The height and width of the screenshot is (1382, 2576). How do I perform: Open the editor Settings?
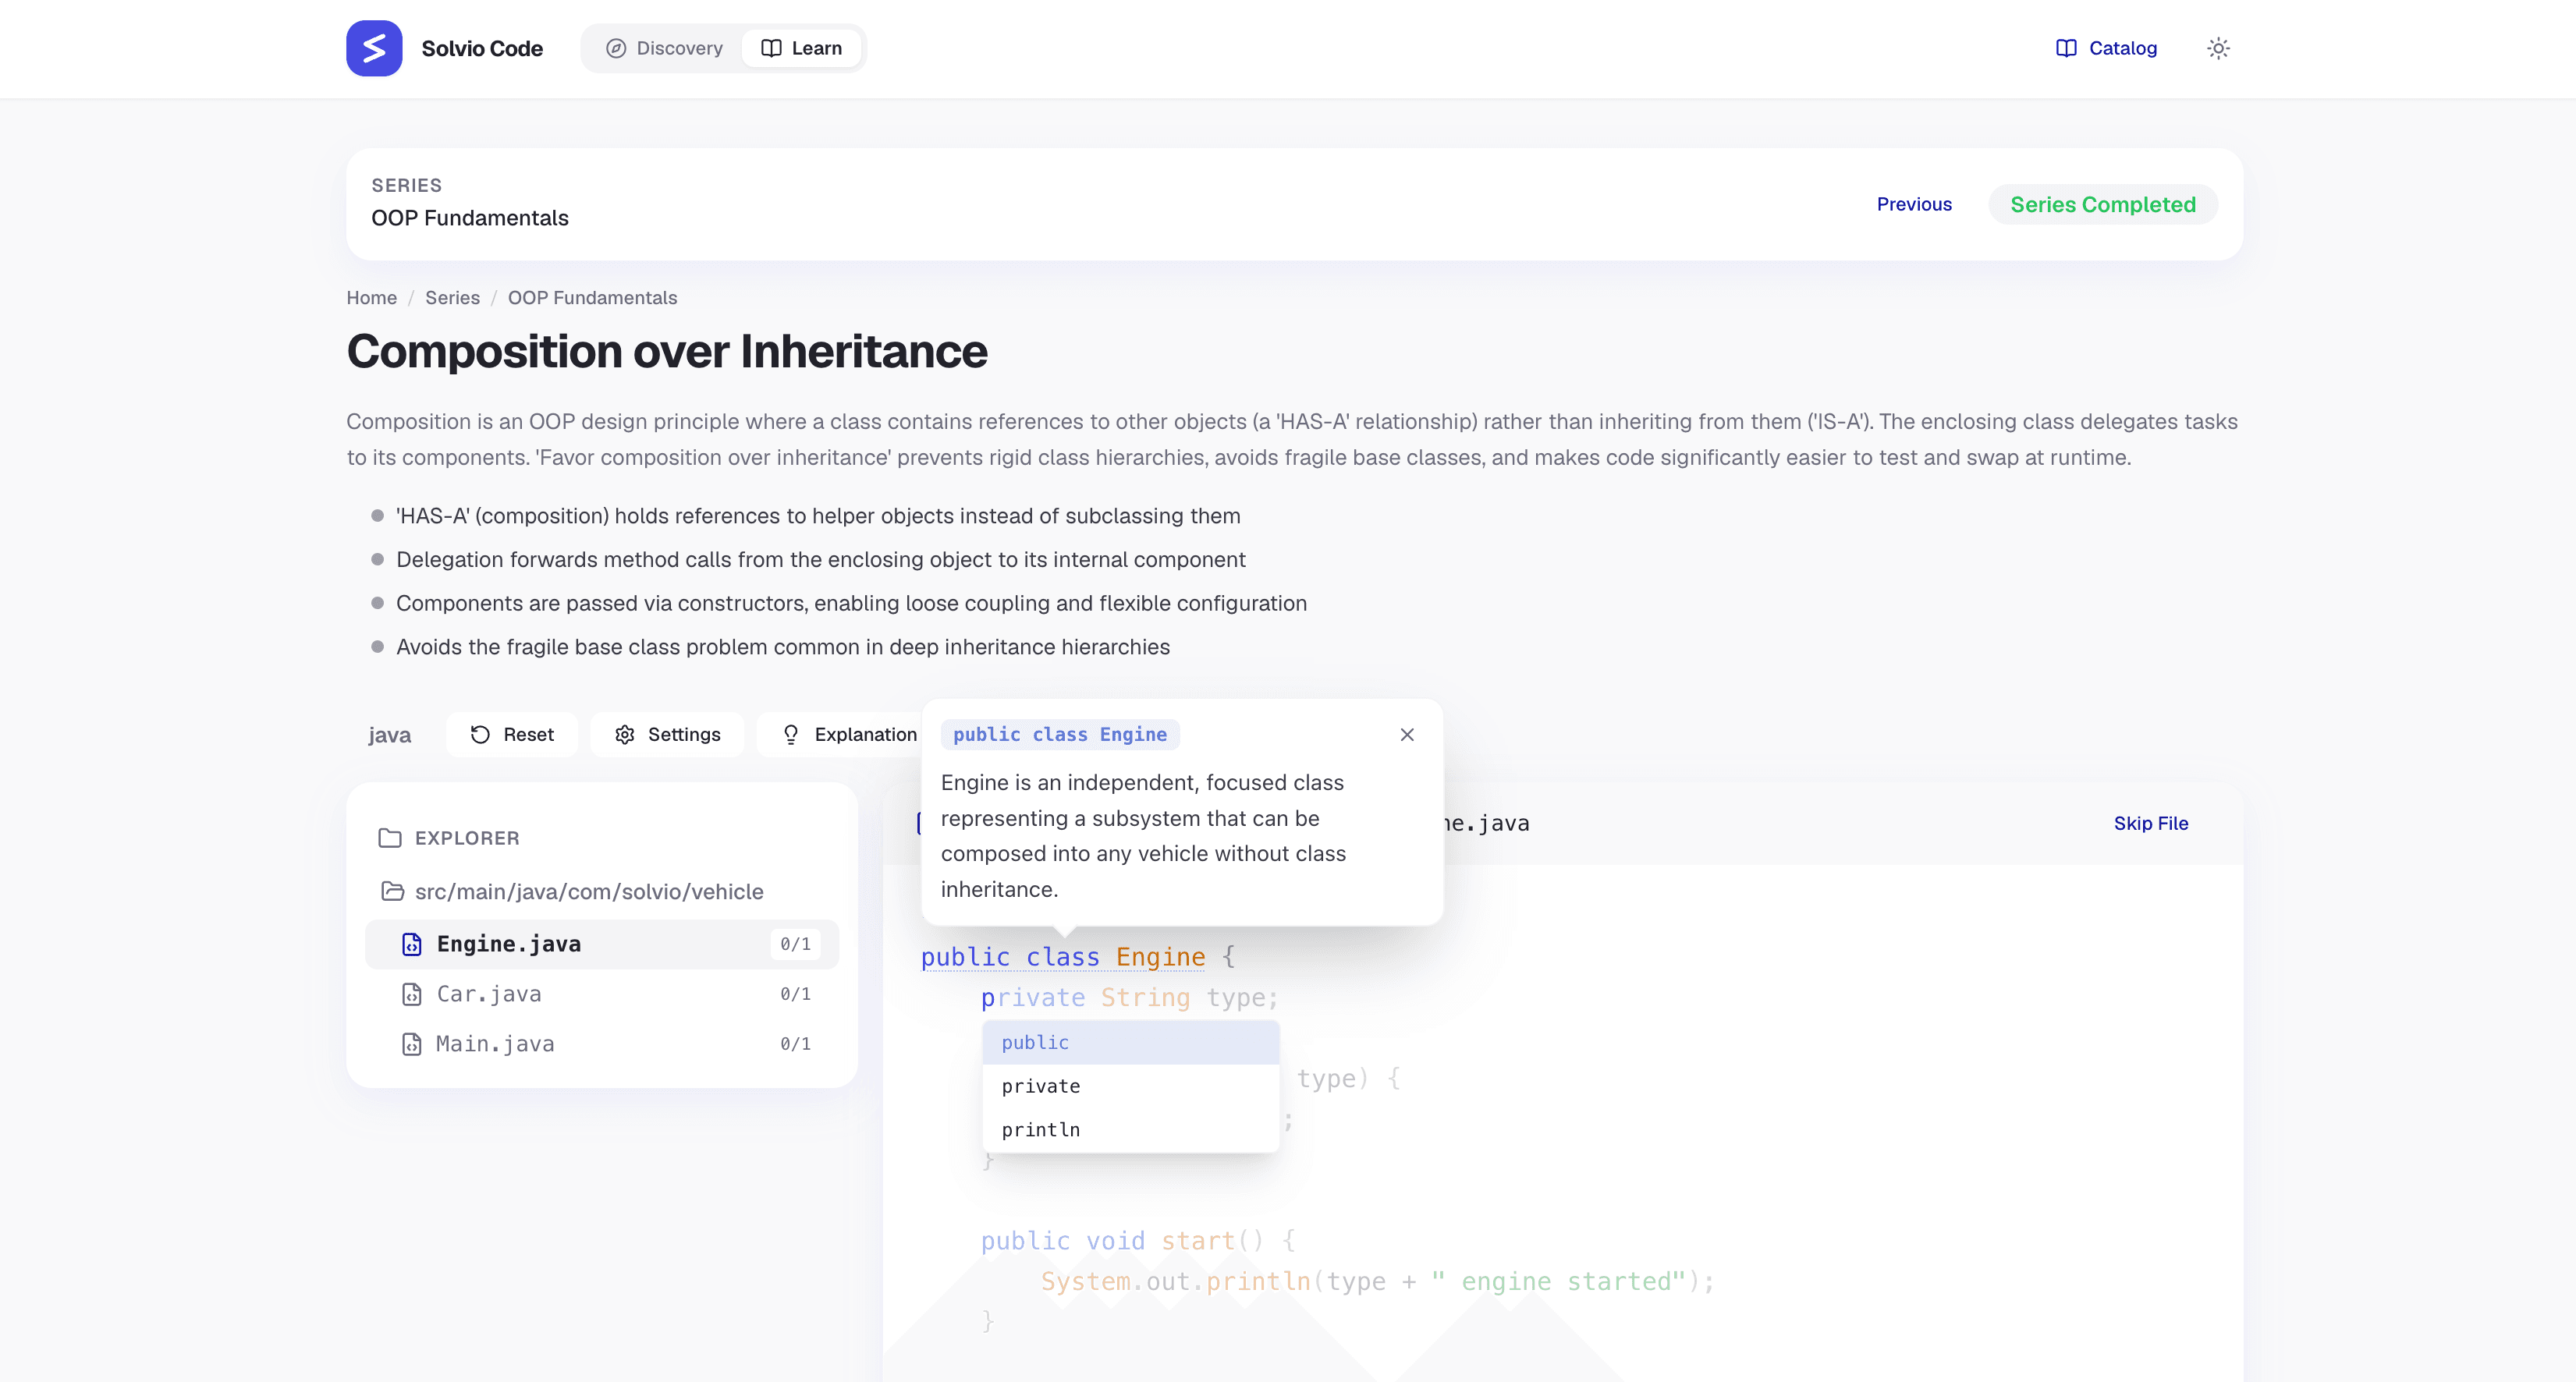click(x=667, y=734)
